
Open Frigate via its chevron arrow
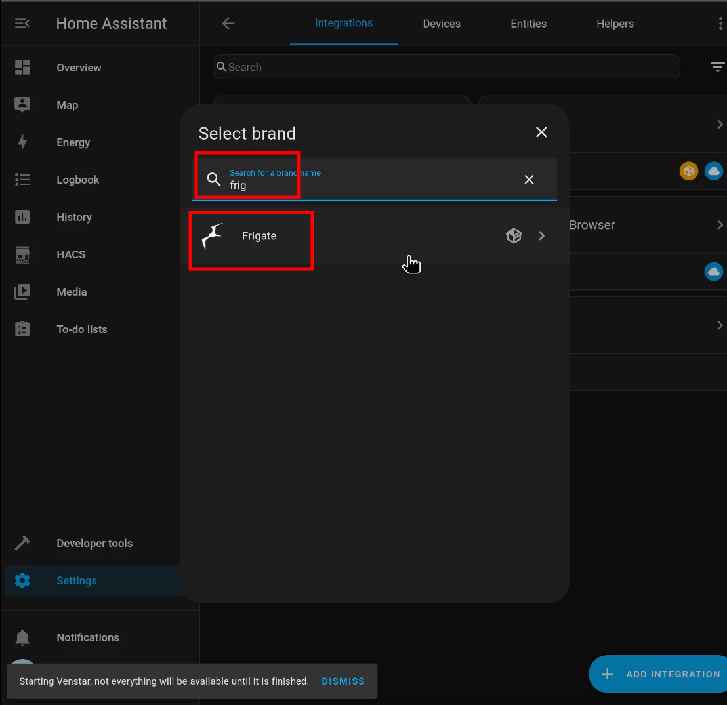click(541, 236)
